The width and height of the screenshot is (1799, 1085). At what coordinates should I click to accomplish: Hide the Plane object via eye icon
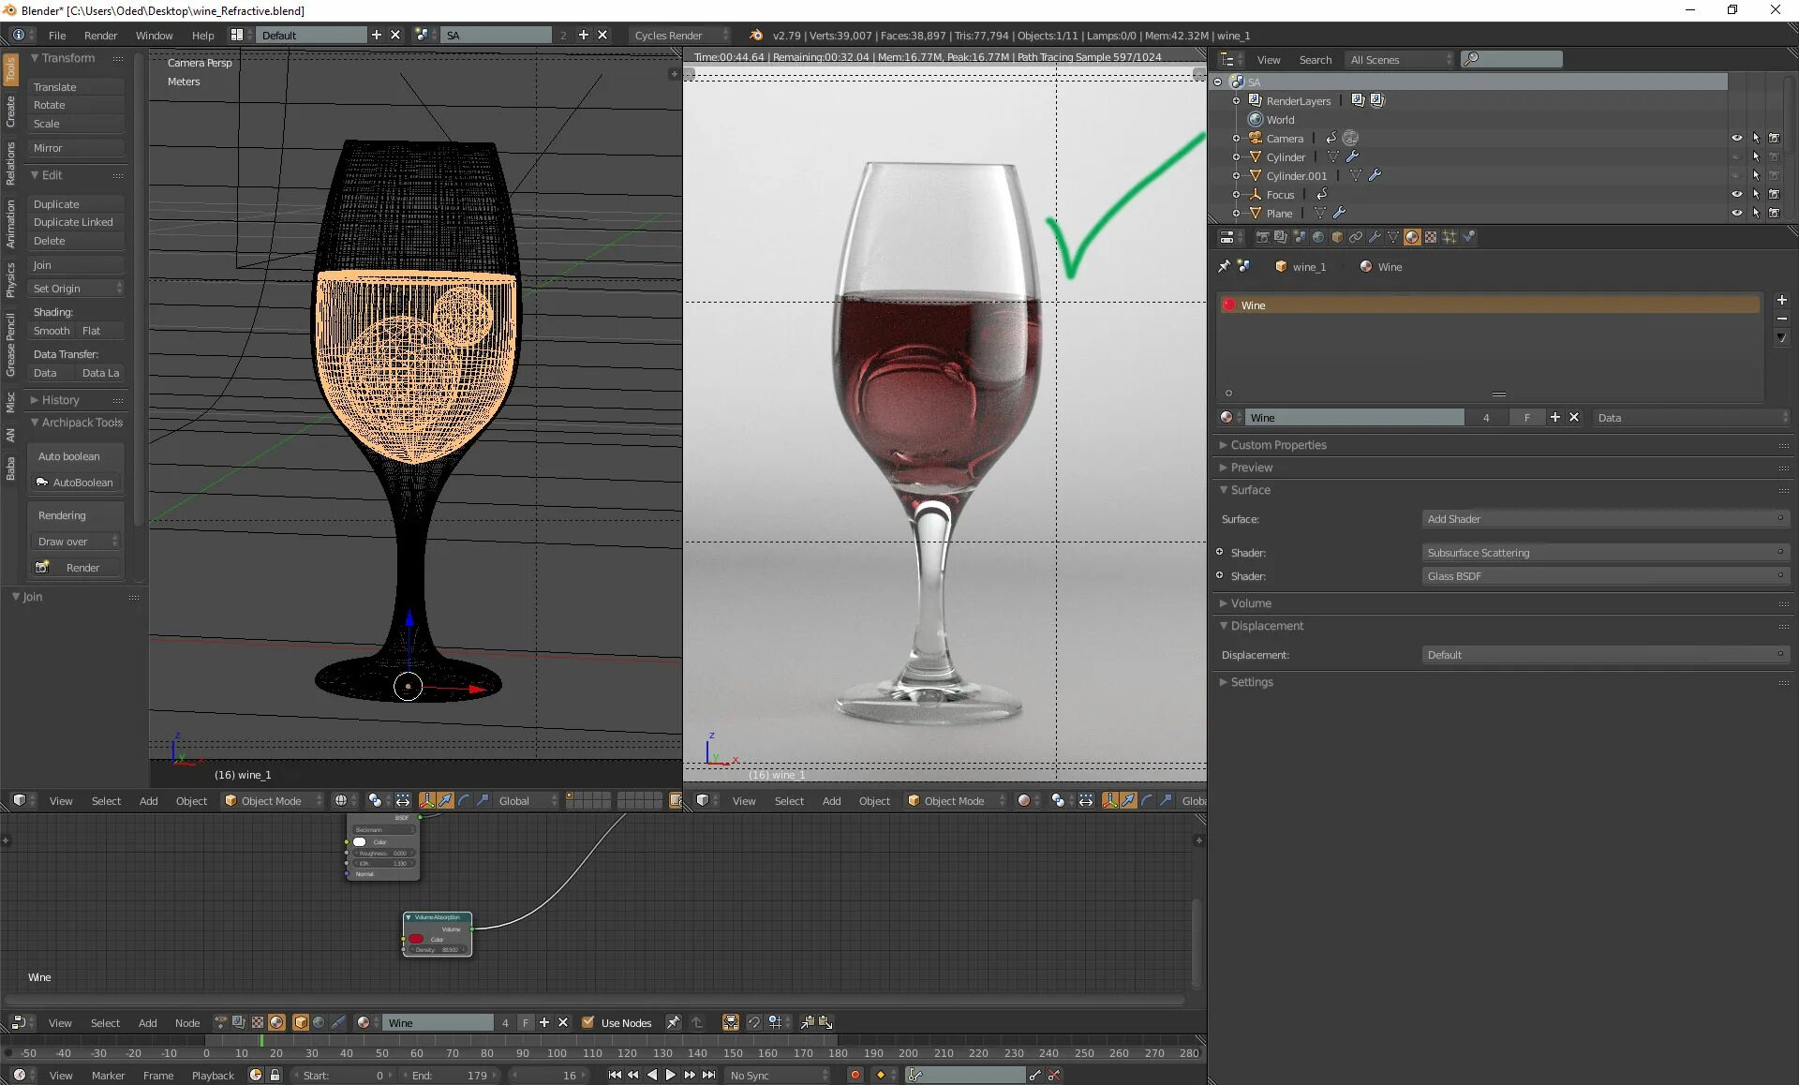click(x=1736, y=214)
